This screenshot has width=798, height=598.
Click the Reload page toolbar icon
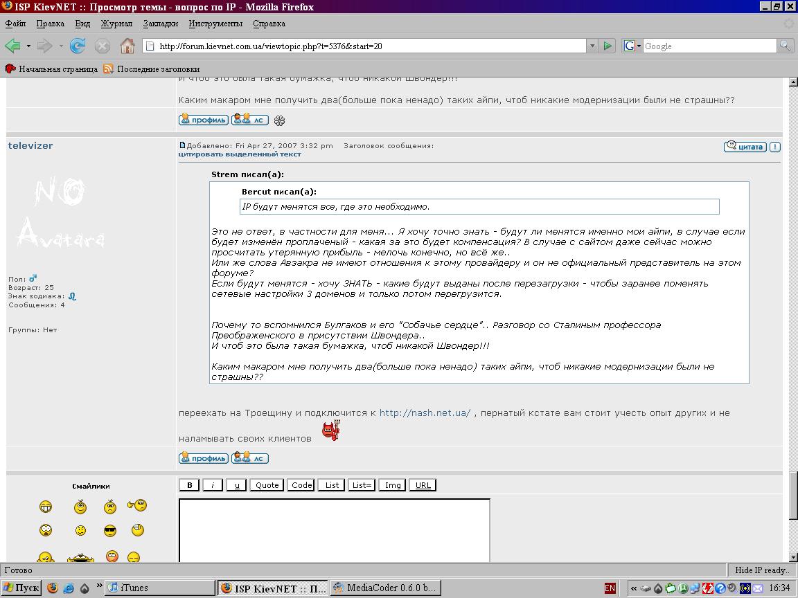(78, 46)
